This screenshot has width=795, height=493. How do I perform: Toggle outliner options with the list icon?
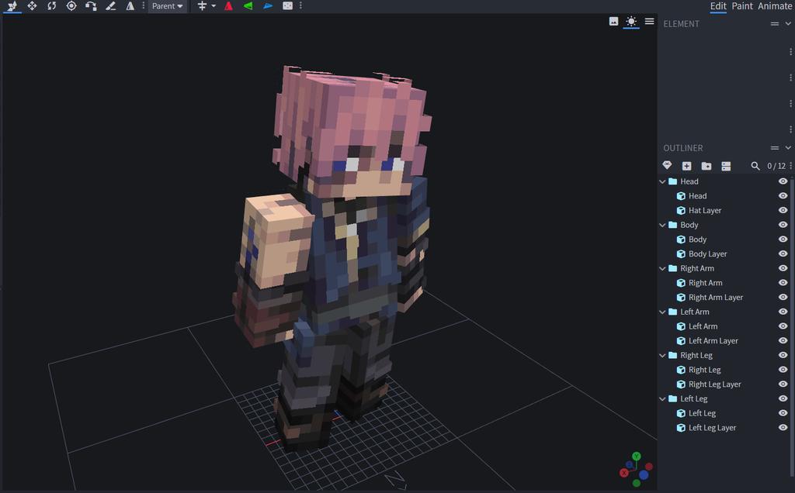[x=726, y=166]
